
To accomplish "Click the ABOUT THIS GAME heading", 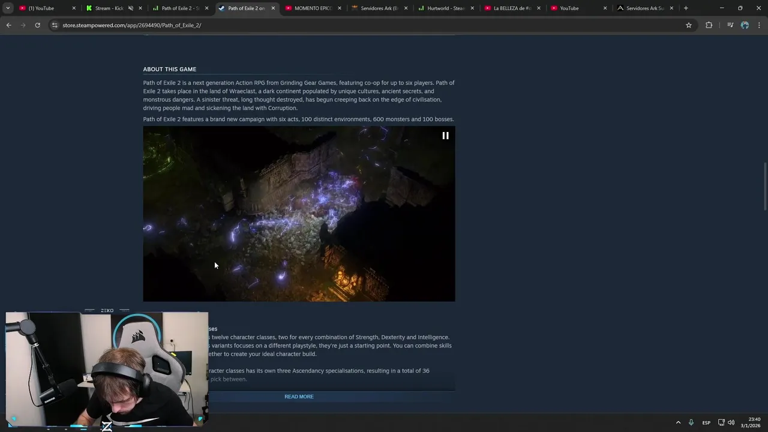I will pyautogui.click(x=170, y=69).
